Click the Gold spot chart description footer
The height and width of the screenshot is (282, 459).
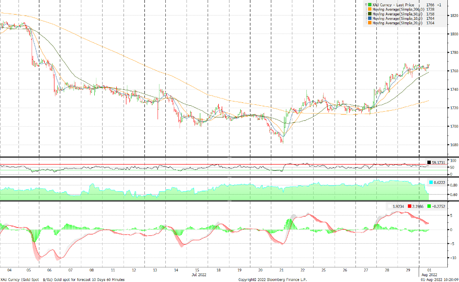tap(62, 280)
